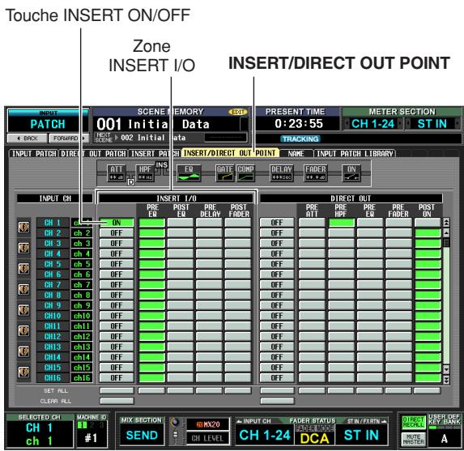Set CH 6 insert point to PRE DELAY
The image size is (464, 451).
point(209,274)
